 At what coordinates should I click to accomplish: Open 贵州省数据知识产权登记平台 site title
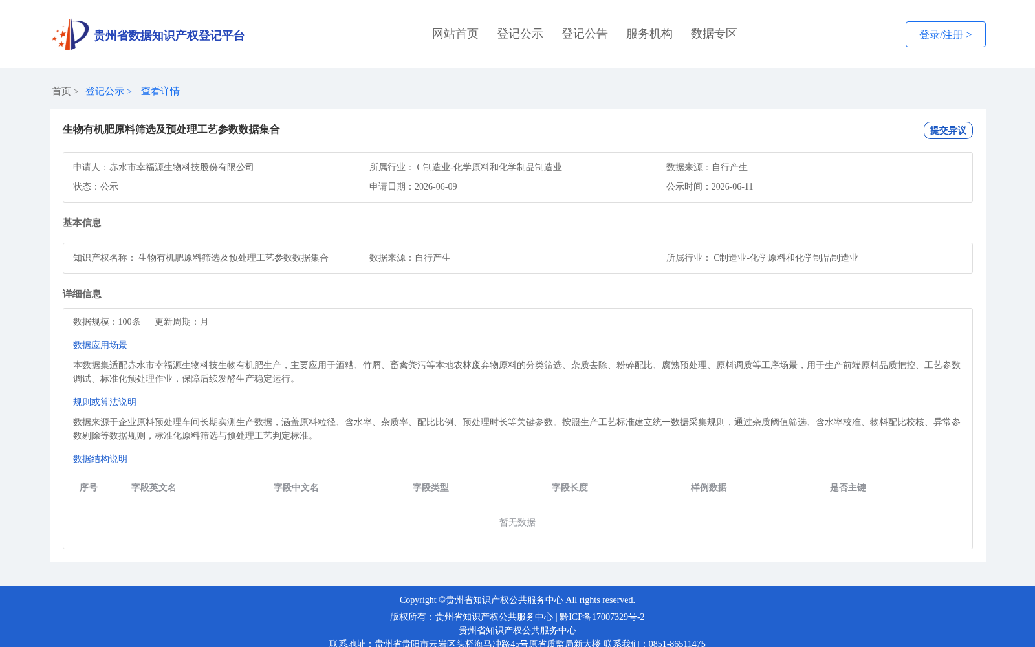coord(169,36)
